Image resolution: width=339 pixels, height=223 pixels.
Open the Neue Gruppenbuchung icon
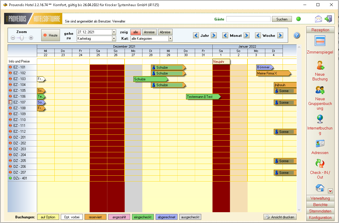coord(320,90)
